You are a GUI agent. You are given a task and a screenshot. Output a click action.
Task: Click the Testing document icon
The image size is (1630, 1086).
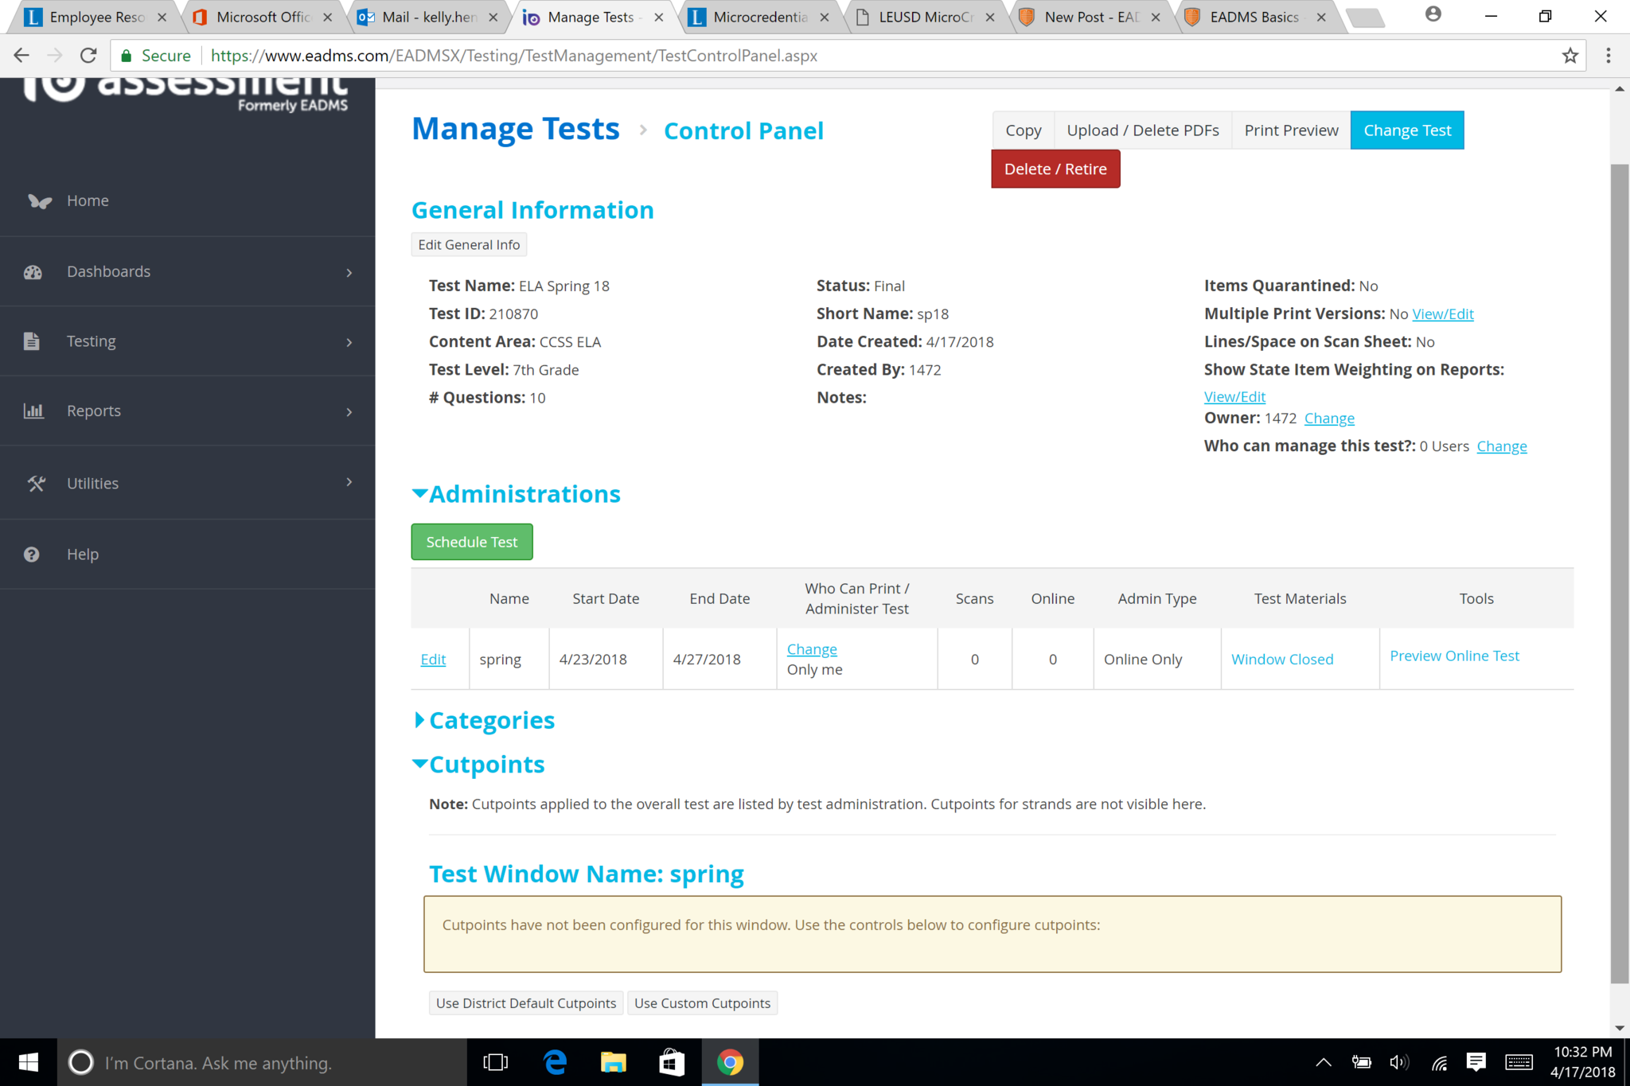[x=31, y=341]
